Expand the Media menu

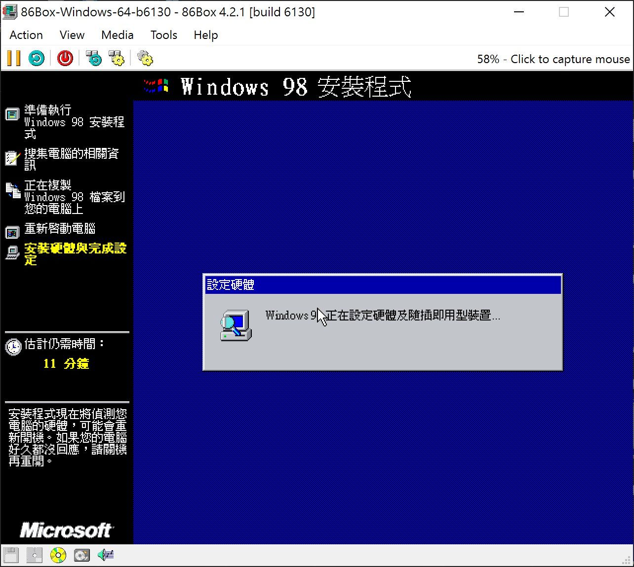pyautogui.click(x=117, y=35)
